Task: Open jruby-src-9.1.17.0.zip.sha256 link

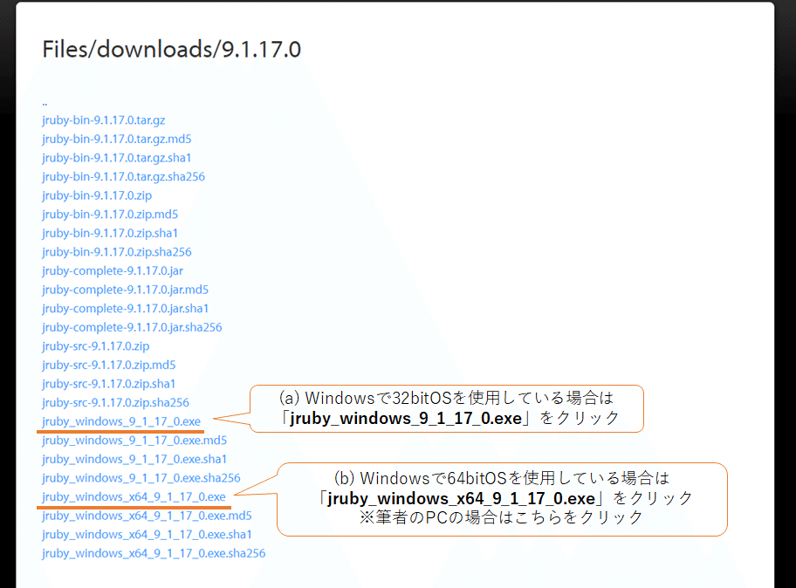Action: coord(116,402)
